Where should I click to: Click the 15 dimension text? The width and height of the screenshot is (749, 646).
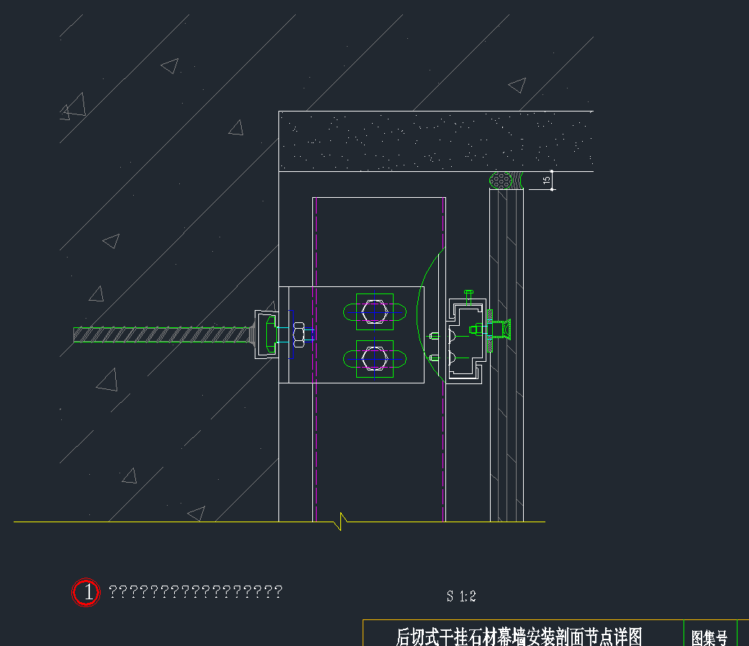(x=547, y=180)
